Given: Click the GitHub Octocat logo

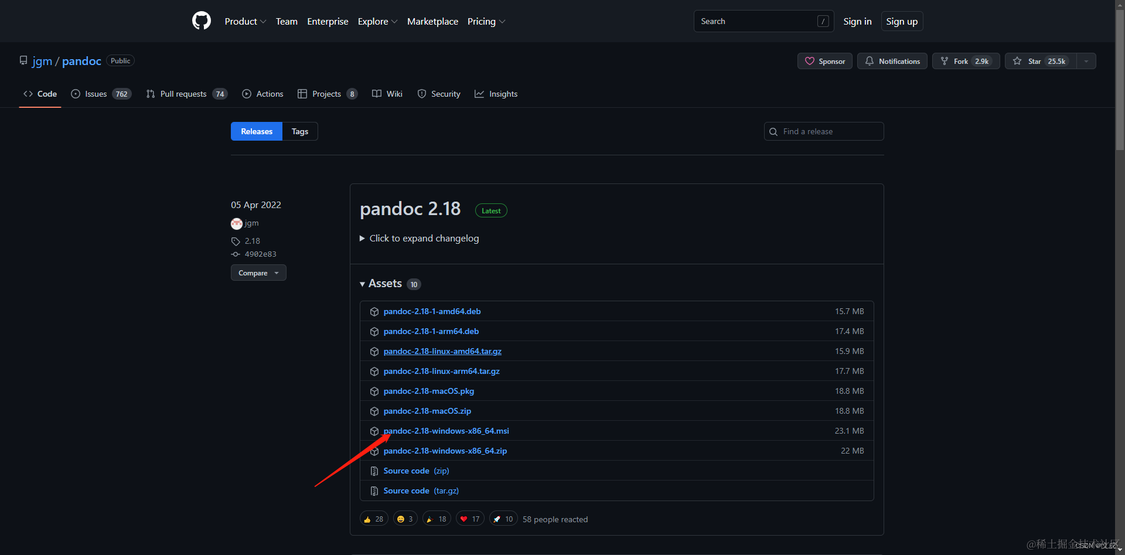Looking at the screenshot, I should click(x=202, y=21).
